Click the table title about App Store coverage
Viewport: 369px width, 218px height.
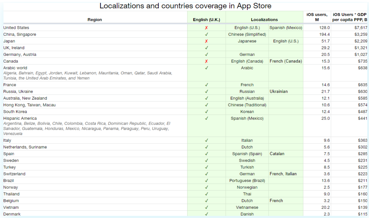pos(185,6)
